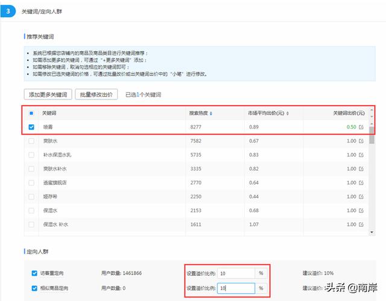Edit the bid price for 透蜜旗舰店
The width and height of the screenshot is (386, 301).
361,183
